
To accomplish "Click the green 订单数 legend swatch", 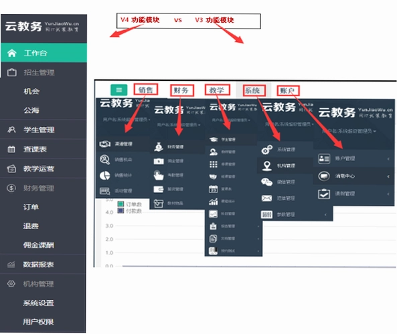I will point(121,204).
